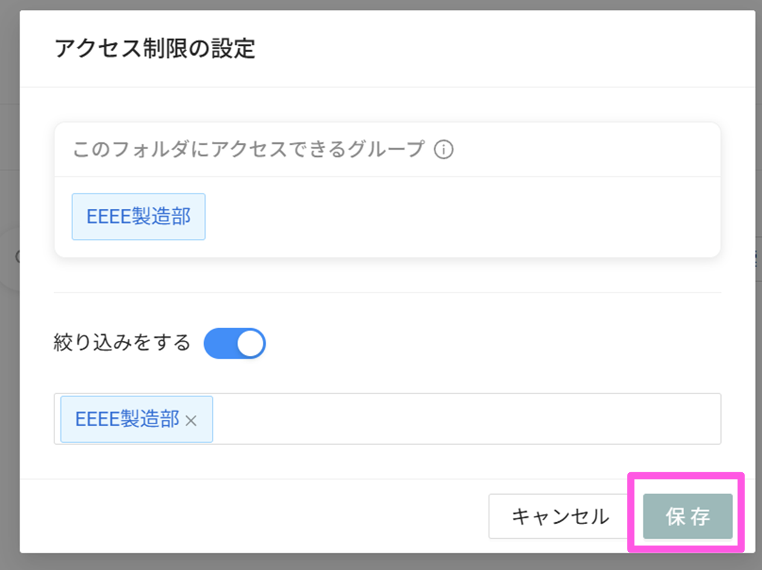
Task: Click the アクセス制限の設定 dialog title
Action: (155, 49)
